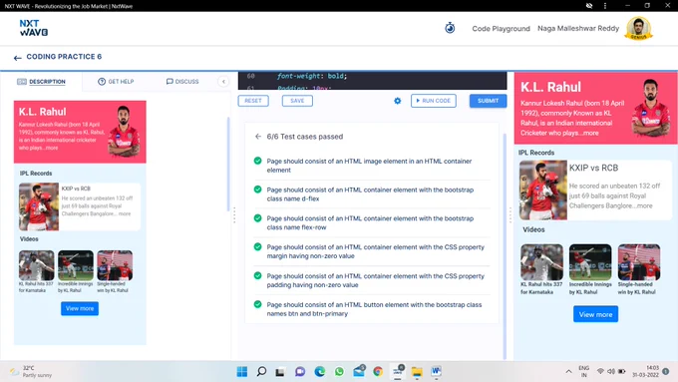Open 'Single-handed win' video in description

[115, 265]
